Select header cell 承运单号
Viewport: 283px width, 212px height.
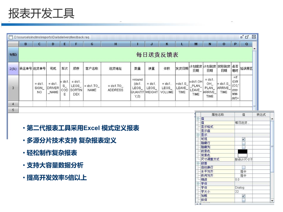click(26, 69)
